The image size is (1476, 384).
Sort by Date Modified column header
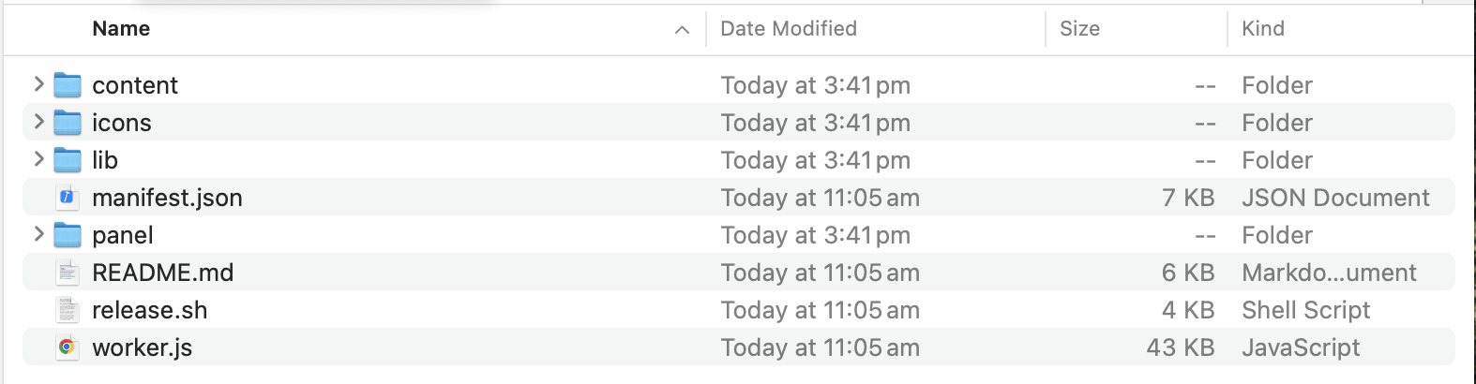(789, 29)
